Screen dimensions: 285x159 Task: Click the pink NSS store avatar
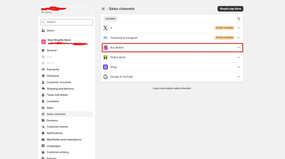[x=43, y=42]
